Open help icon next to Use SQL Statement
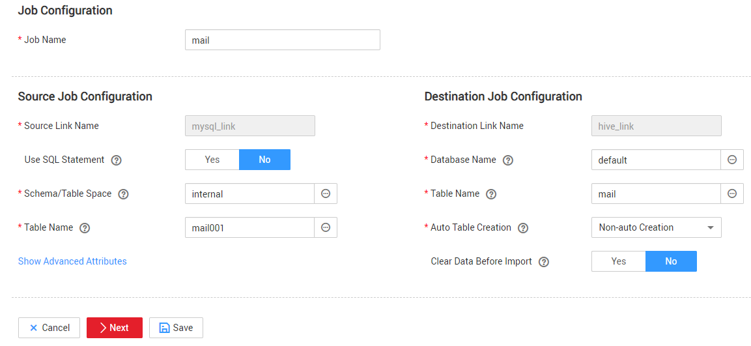The height and width of the screenshot is (346, 751). click(116, 160)
